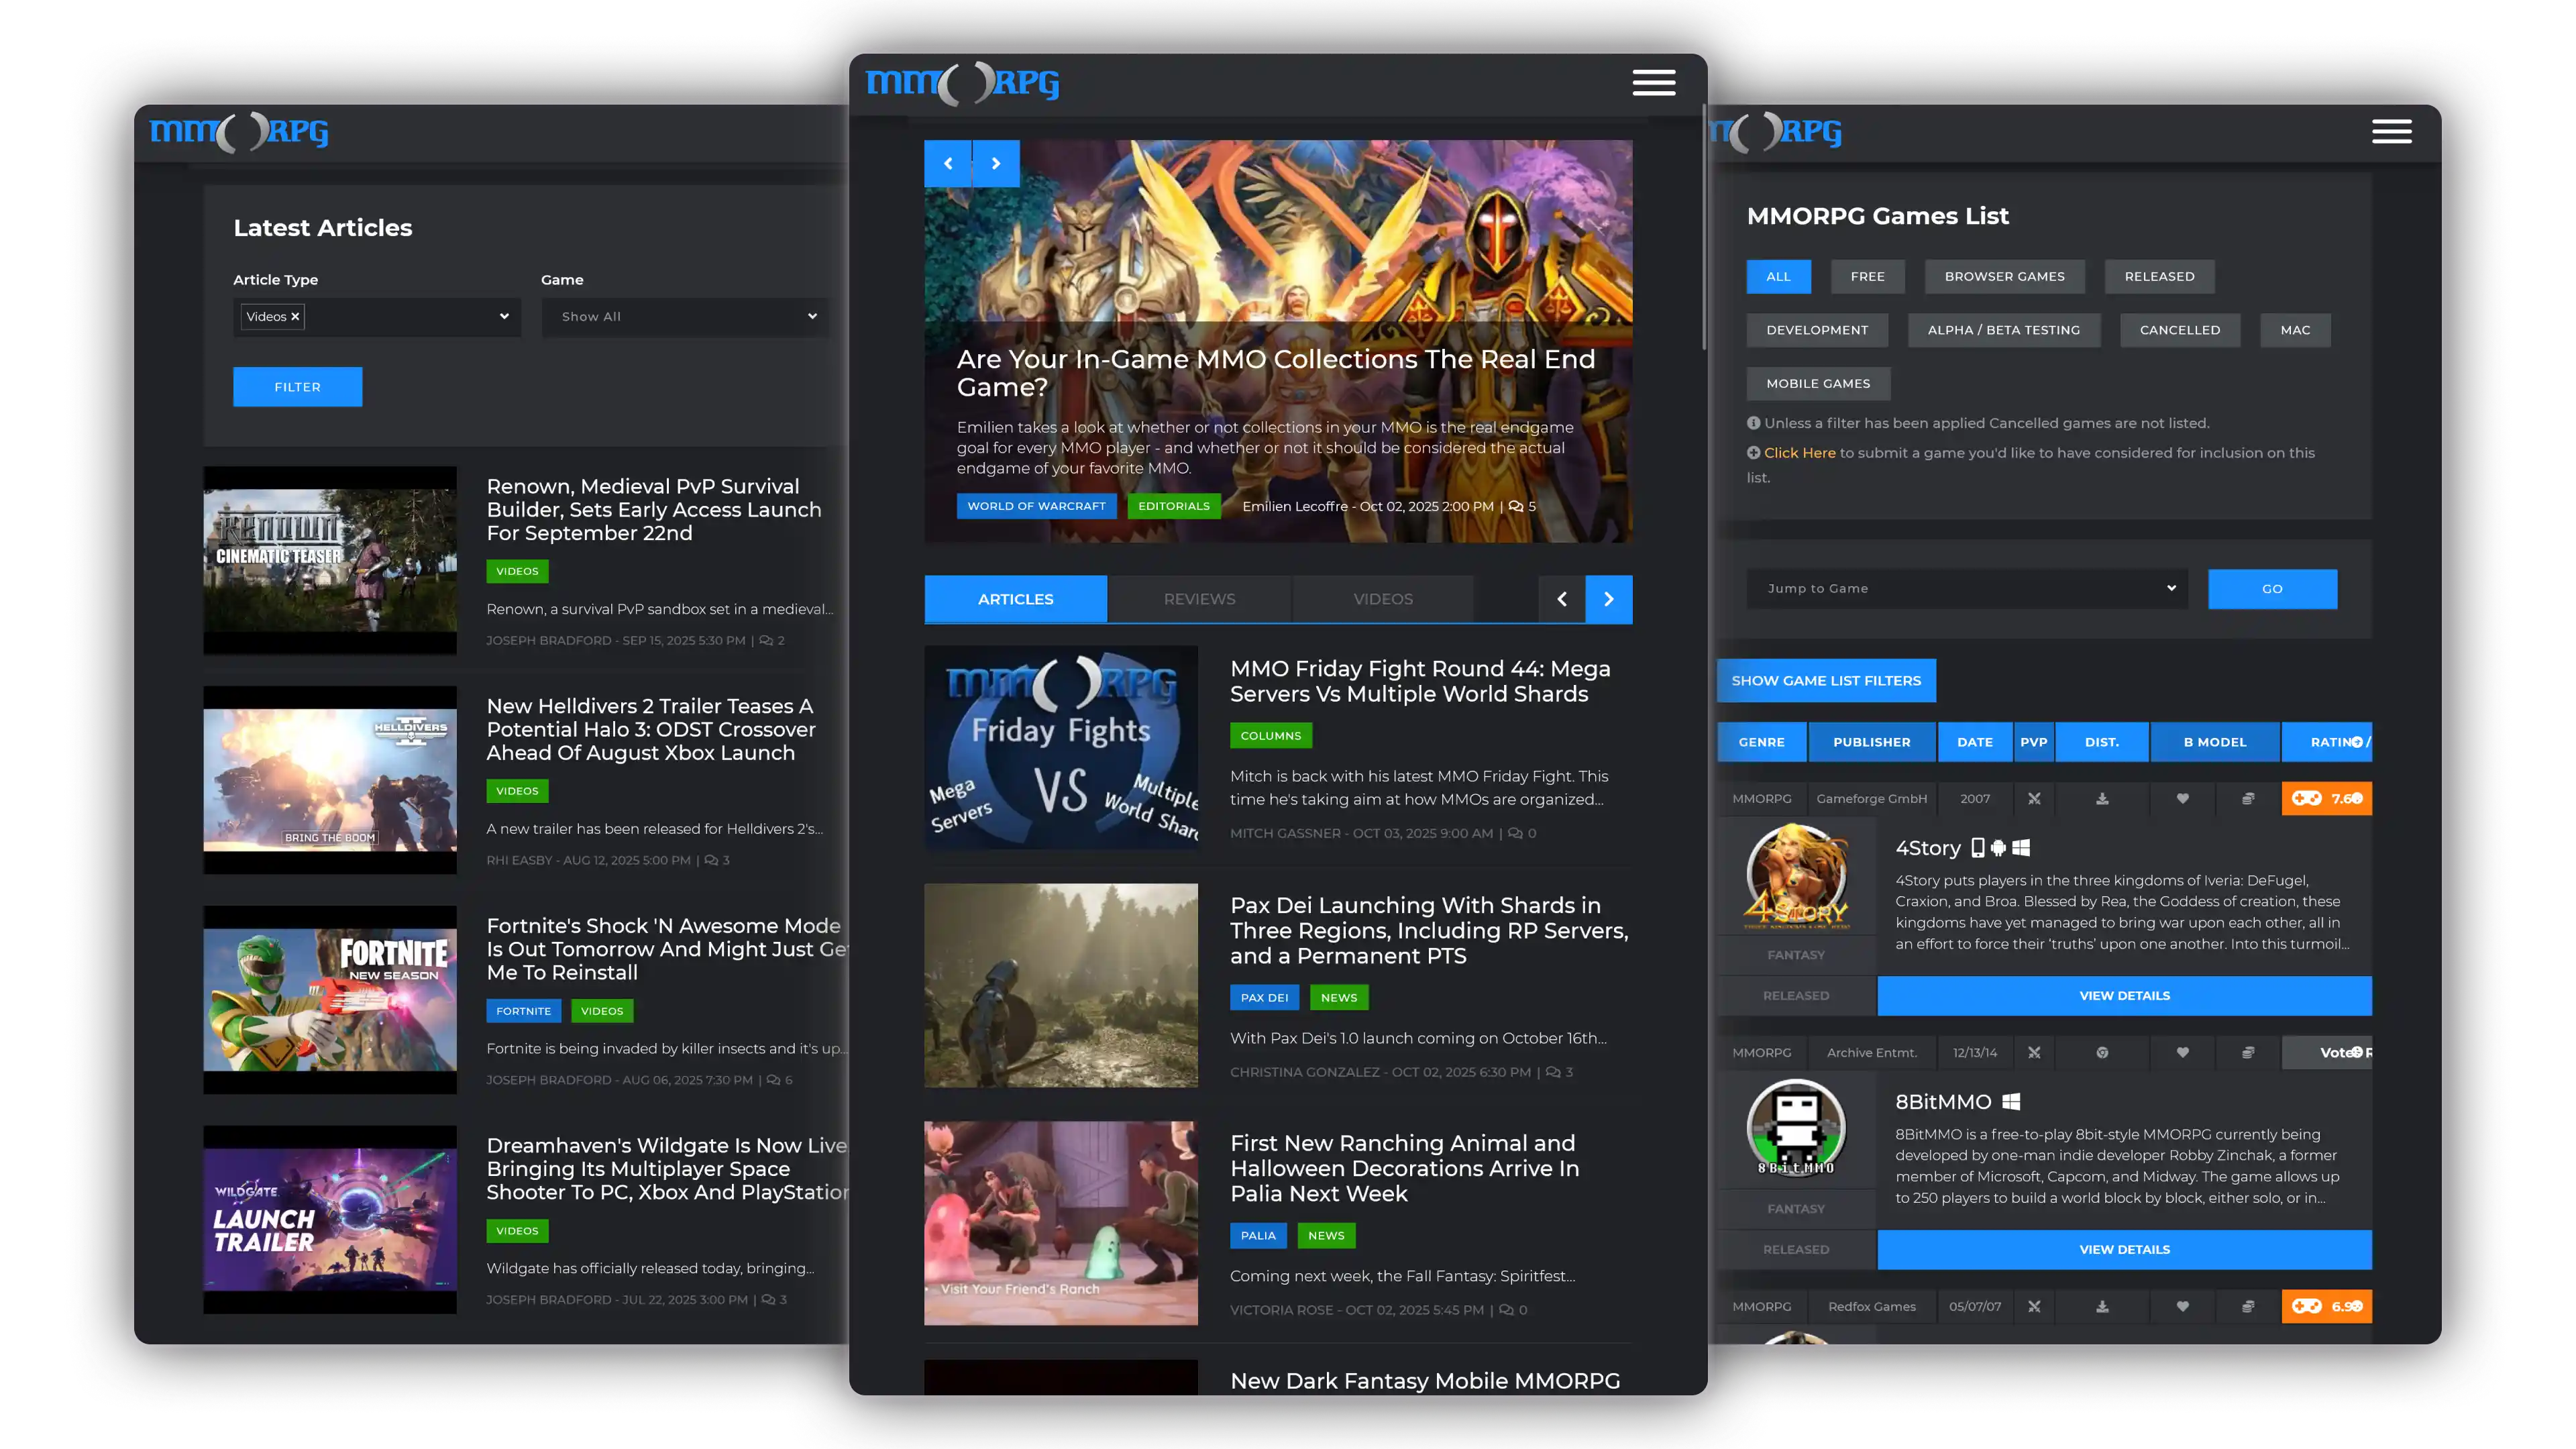This screenshot has height=1449, width=2576.
Task: Click the download distribution icon for 4Story
Action: click(2103, 799)
